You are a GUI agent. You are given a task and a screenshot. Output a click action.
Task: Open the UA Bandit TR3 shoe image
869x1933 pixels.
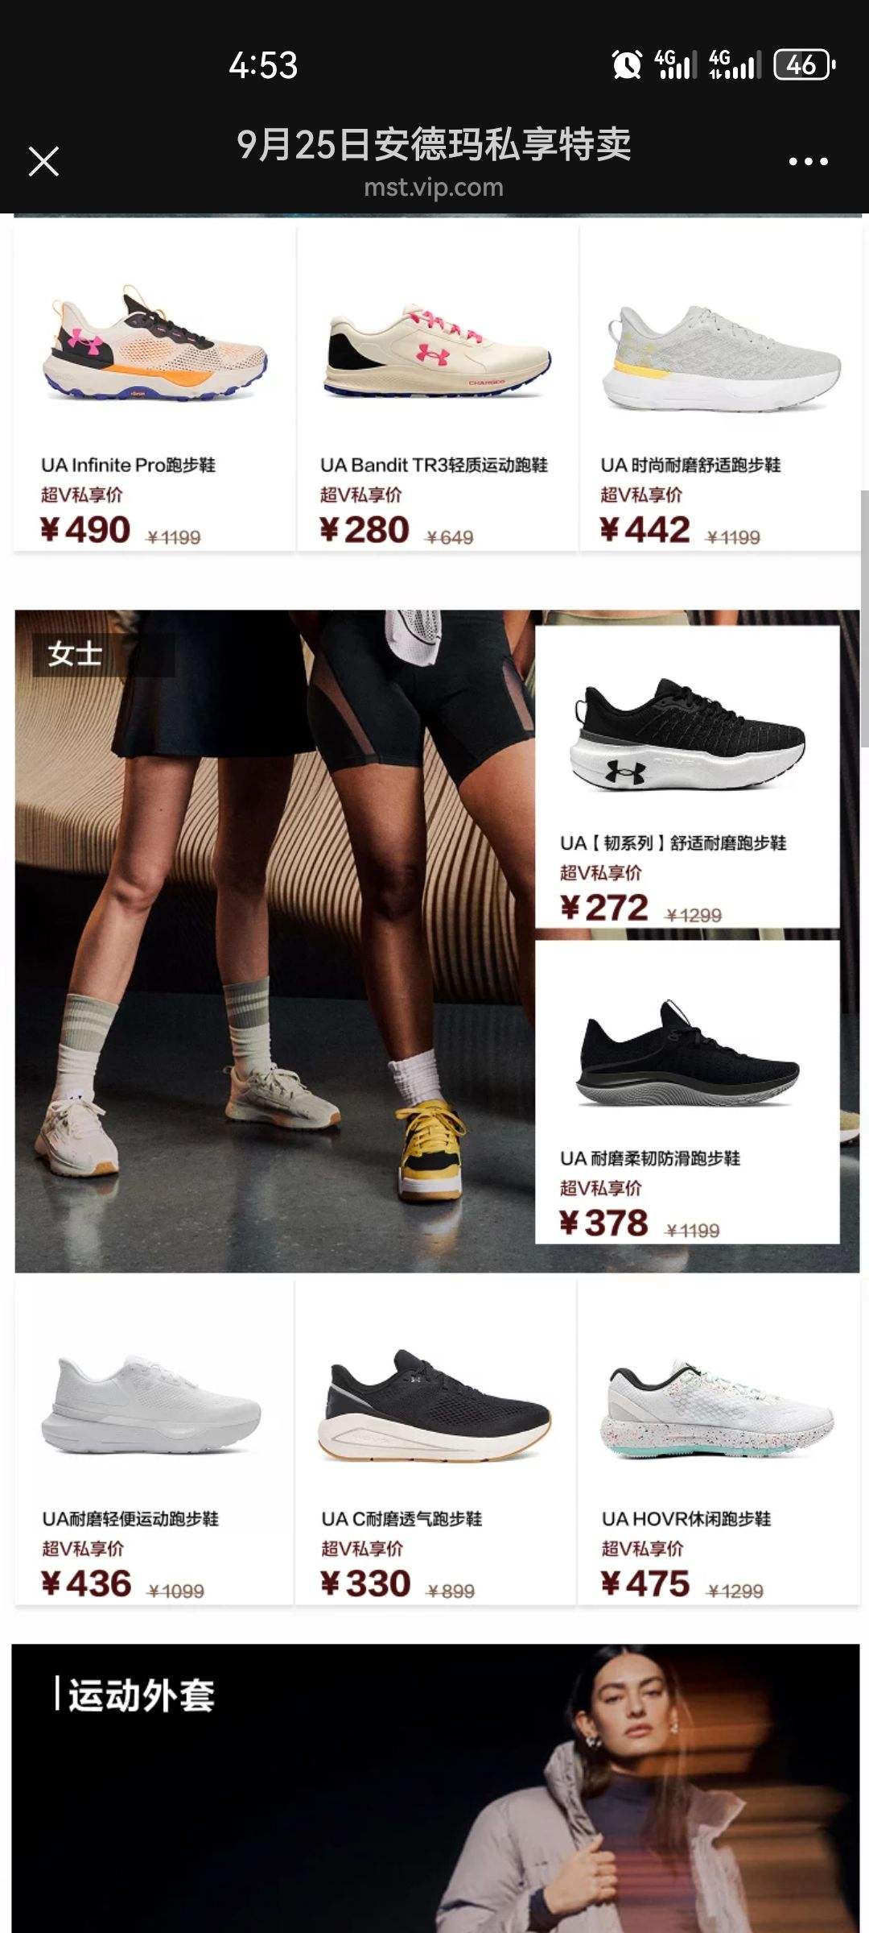click(x=438, y=350)
